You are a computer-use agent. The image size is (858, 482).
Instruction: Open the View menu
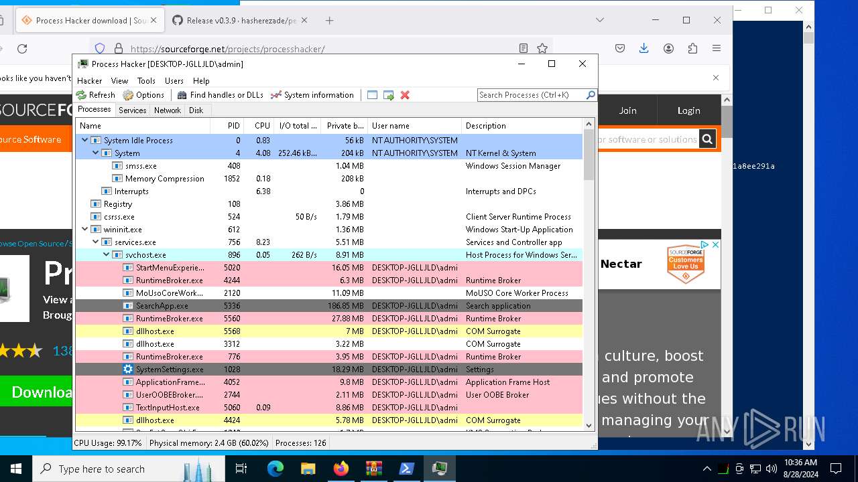click(x=119, y=80)
